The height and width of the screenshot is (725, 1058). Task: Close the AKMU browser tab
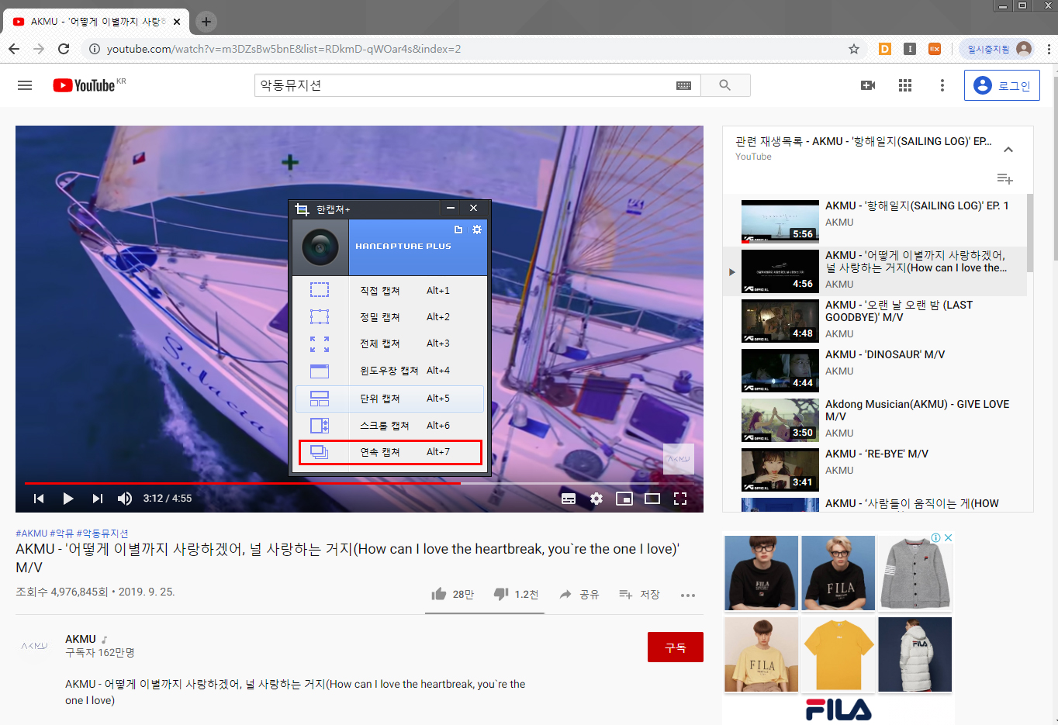(x=177, y=22)
